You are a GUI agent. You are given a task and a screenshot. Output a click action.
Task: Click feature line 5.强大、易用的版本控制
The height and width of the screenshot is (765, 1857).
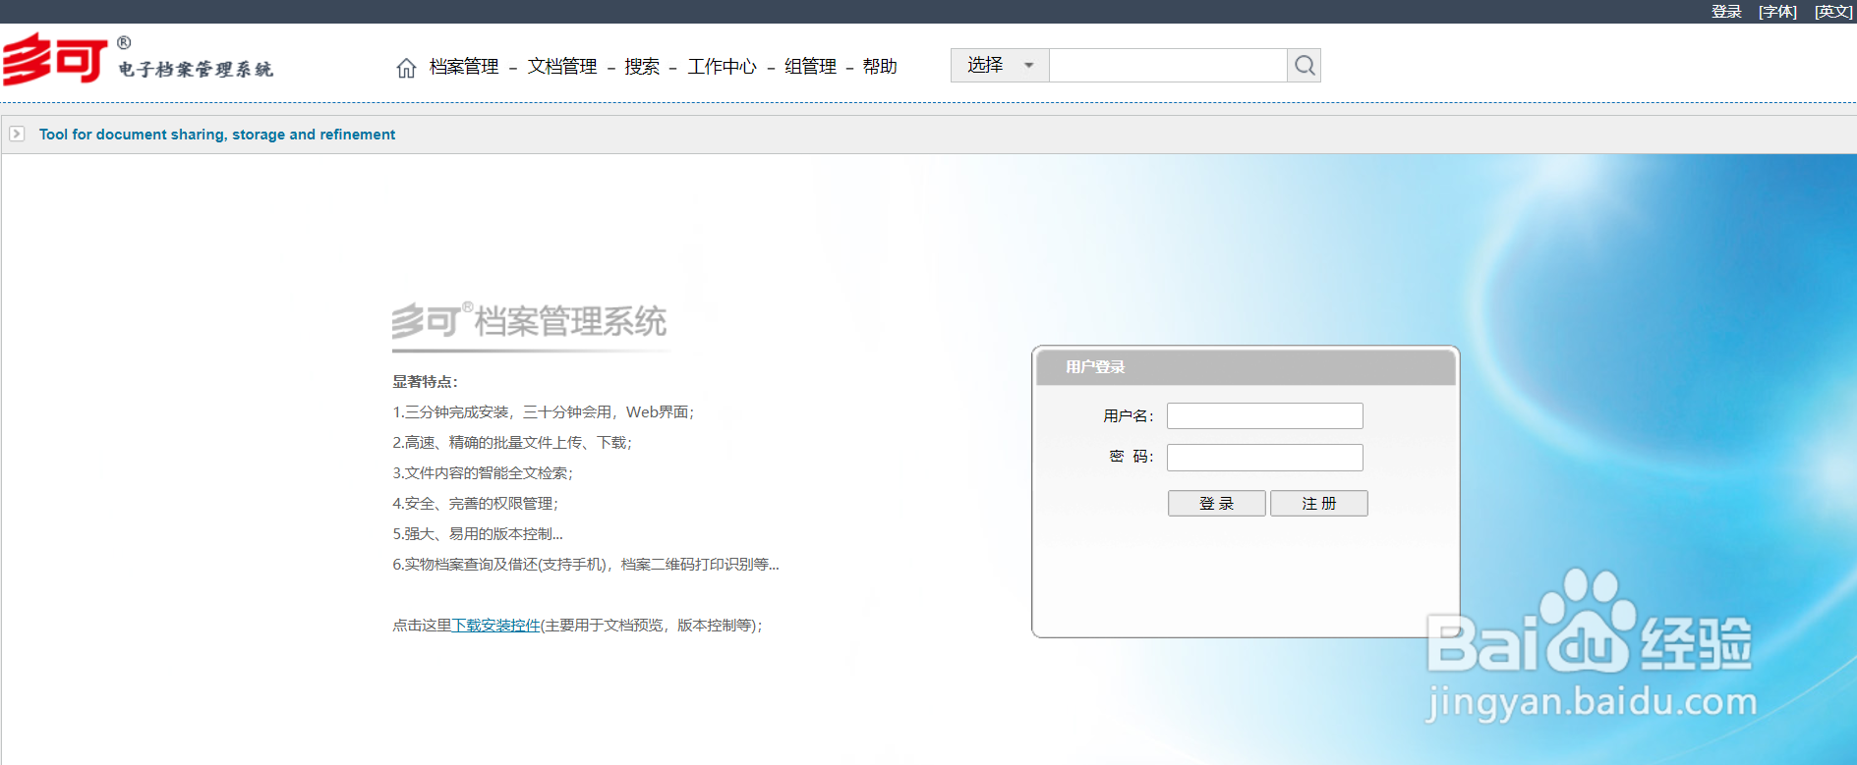pos(478,534)
